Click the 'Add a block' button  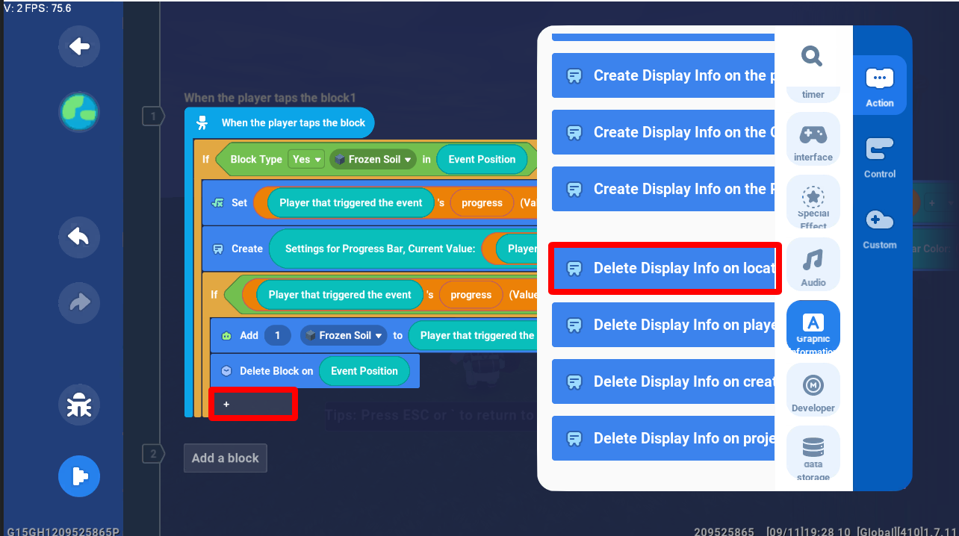click(x=225, y=458)
